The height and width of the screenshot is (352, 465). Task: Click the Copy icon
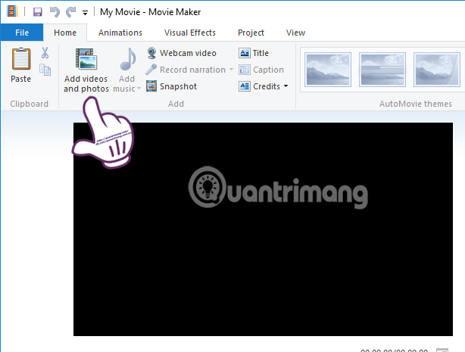pyautogui.click(x=45, y=70)
